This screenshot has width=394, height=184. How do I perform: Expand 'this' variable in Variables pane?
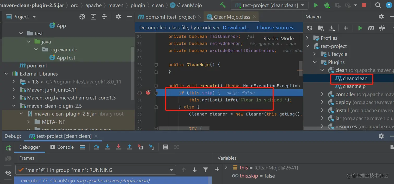click(226, 167)
